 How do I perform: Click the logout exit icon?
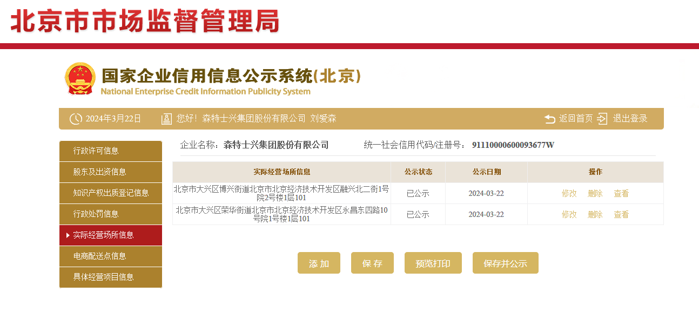click(602, 119)
